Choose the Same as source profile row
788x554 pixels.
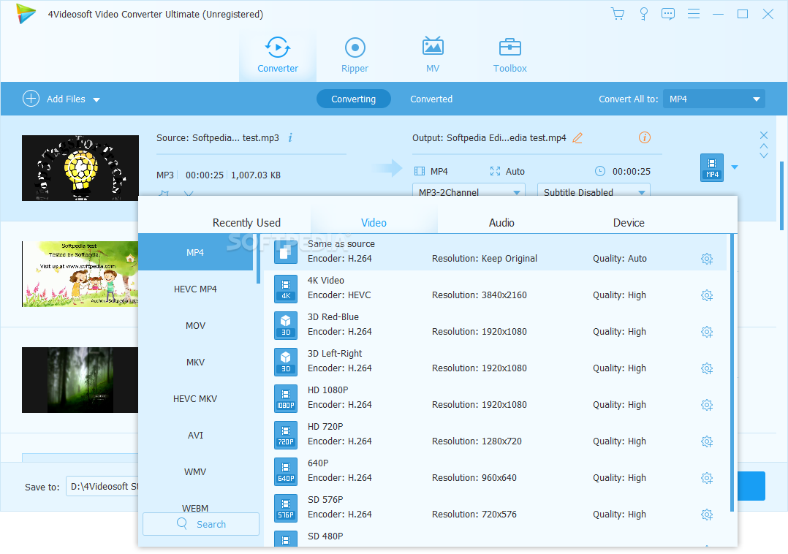496,251
